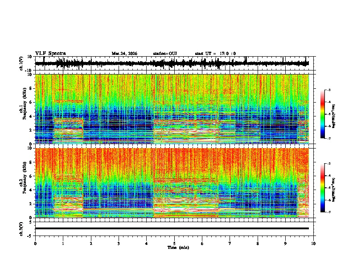Click the 4 kHz tick on ch.2 frequency axis
353x273 pixels.
(31, 190)
